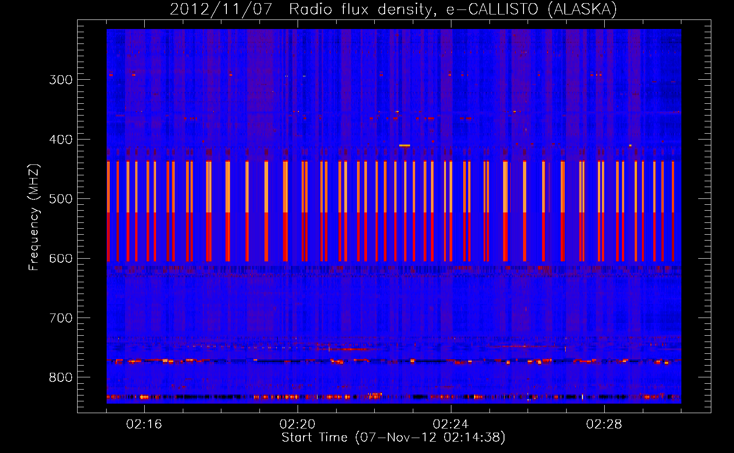The height and width of the screenshot is (453, 734).
Task: Click the 02:28 time tick label
Action: 604,424
